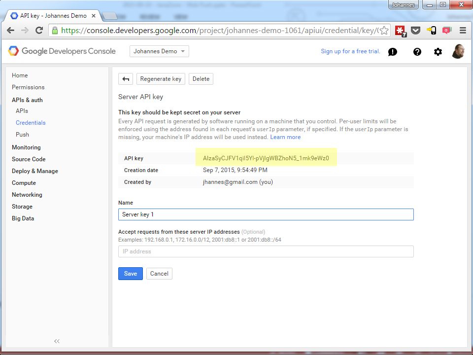Collapse the sidebar with the double chevron
This screenshot has width=473, height=355.
[x=57, y=341]
